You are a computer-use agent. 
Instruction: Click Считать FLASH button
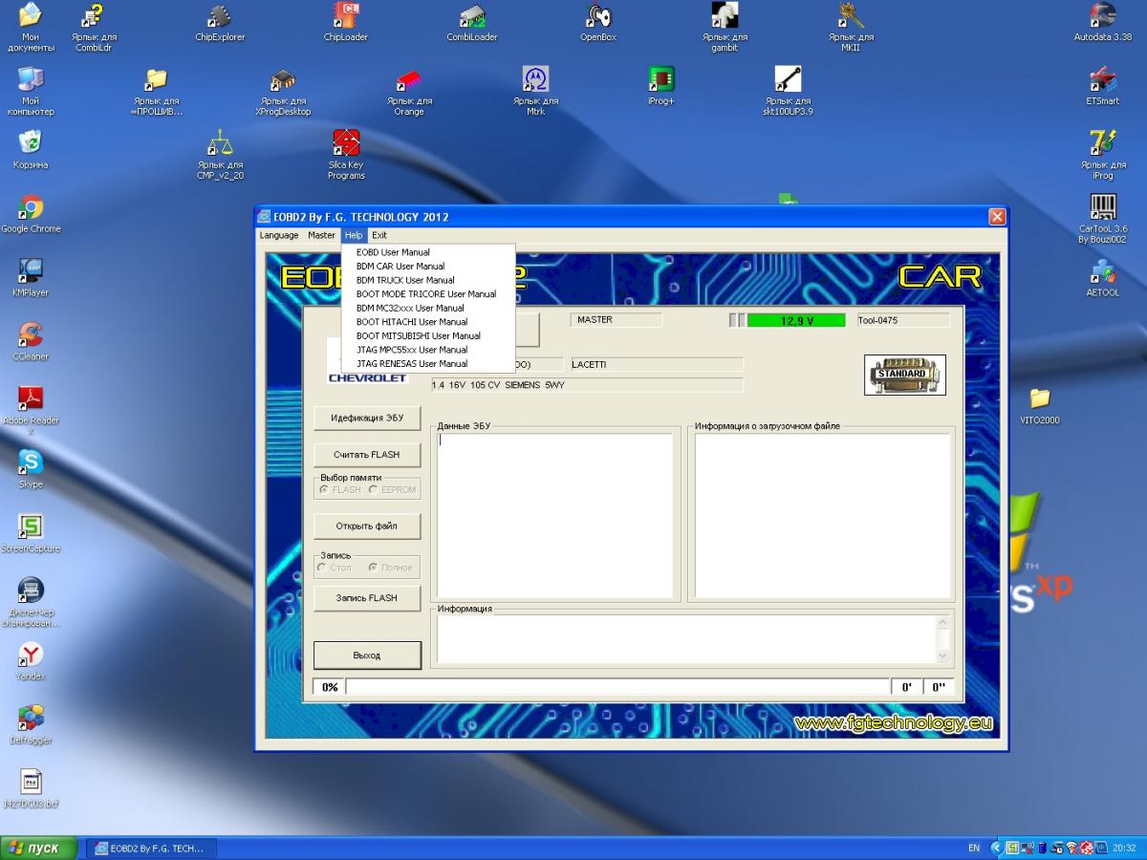pyautogui.click(x=367, y=454)
